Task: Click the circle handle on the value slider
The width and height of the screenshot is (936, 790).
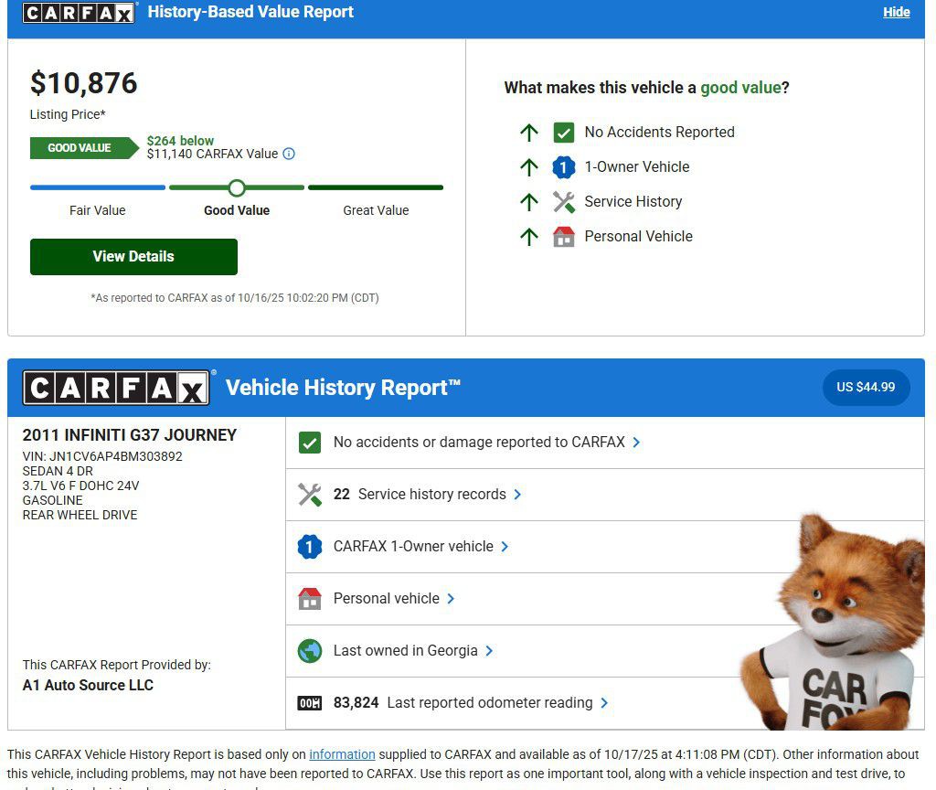Action: [237, 187]
